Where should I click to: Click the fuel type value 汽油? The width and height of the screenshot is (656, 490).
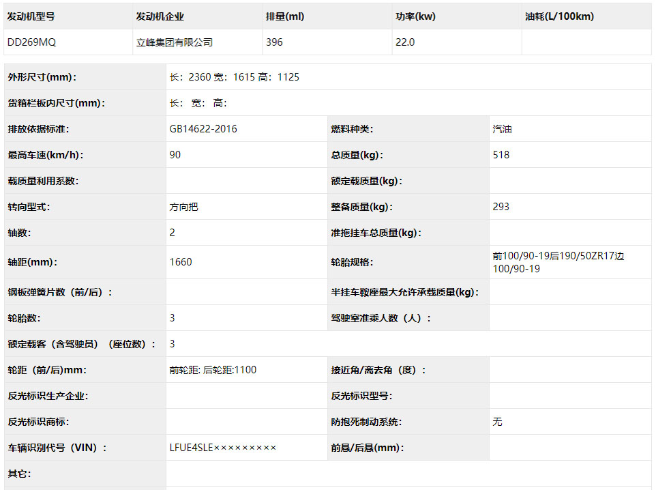coord(502,129)
